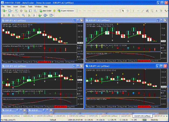The image size is (169, 122).
Task: Open the Terminal panel icon
Action: click(30, 11)
